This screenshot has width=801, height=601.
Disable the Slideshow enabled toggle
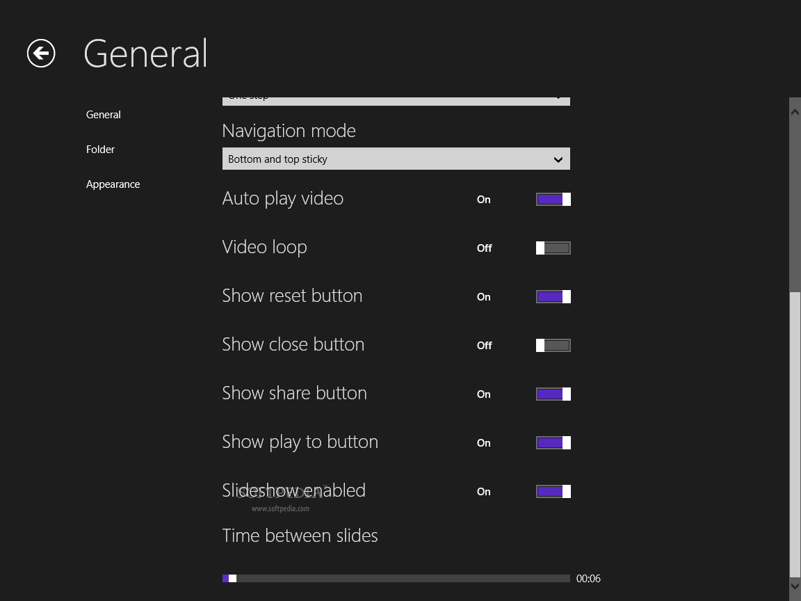pyautogui.click(x=553, y=491)
